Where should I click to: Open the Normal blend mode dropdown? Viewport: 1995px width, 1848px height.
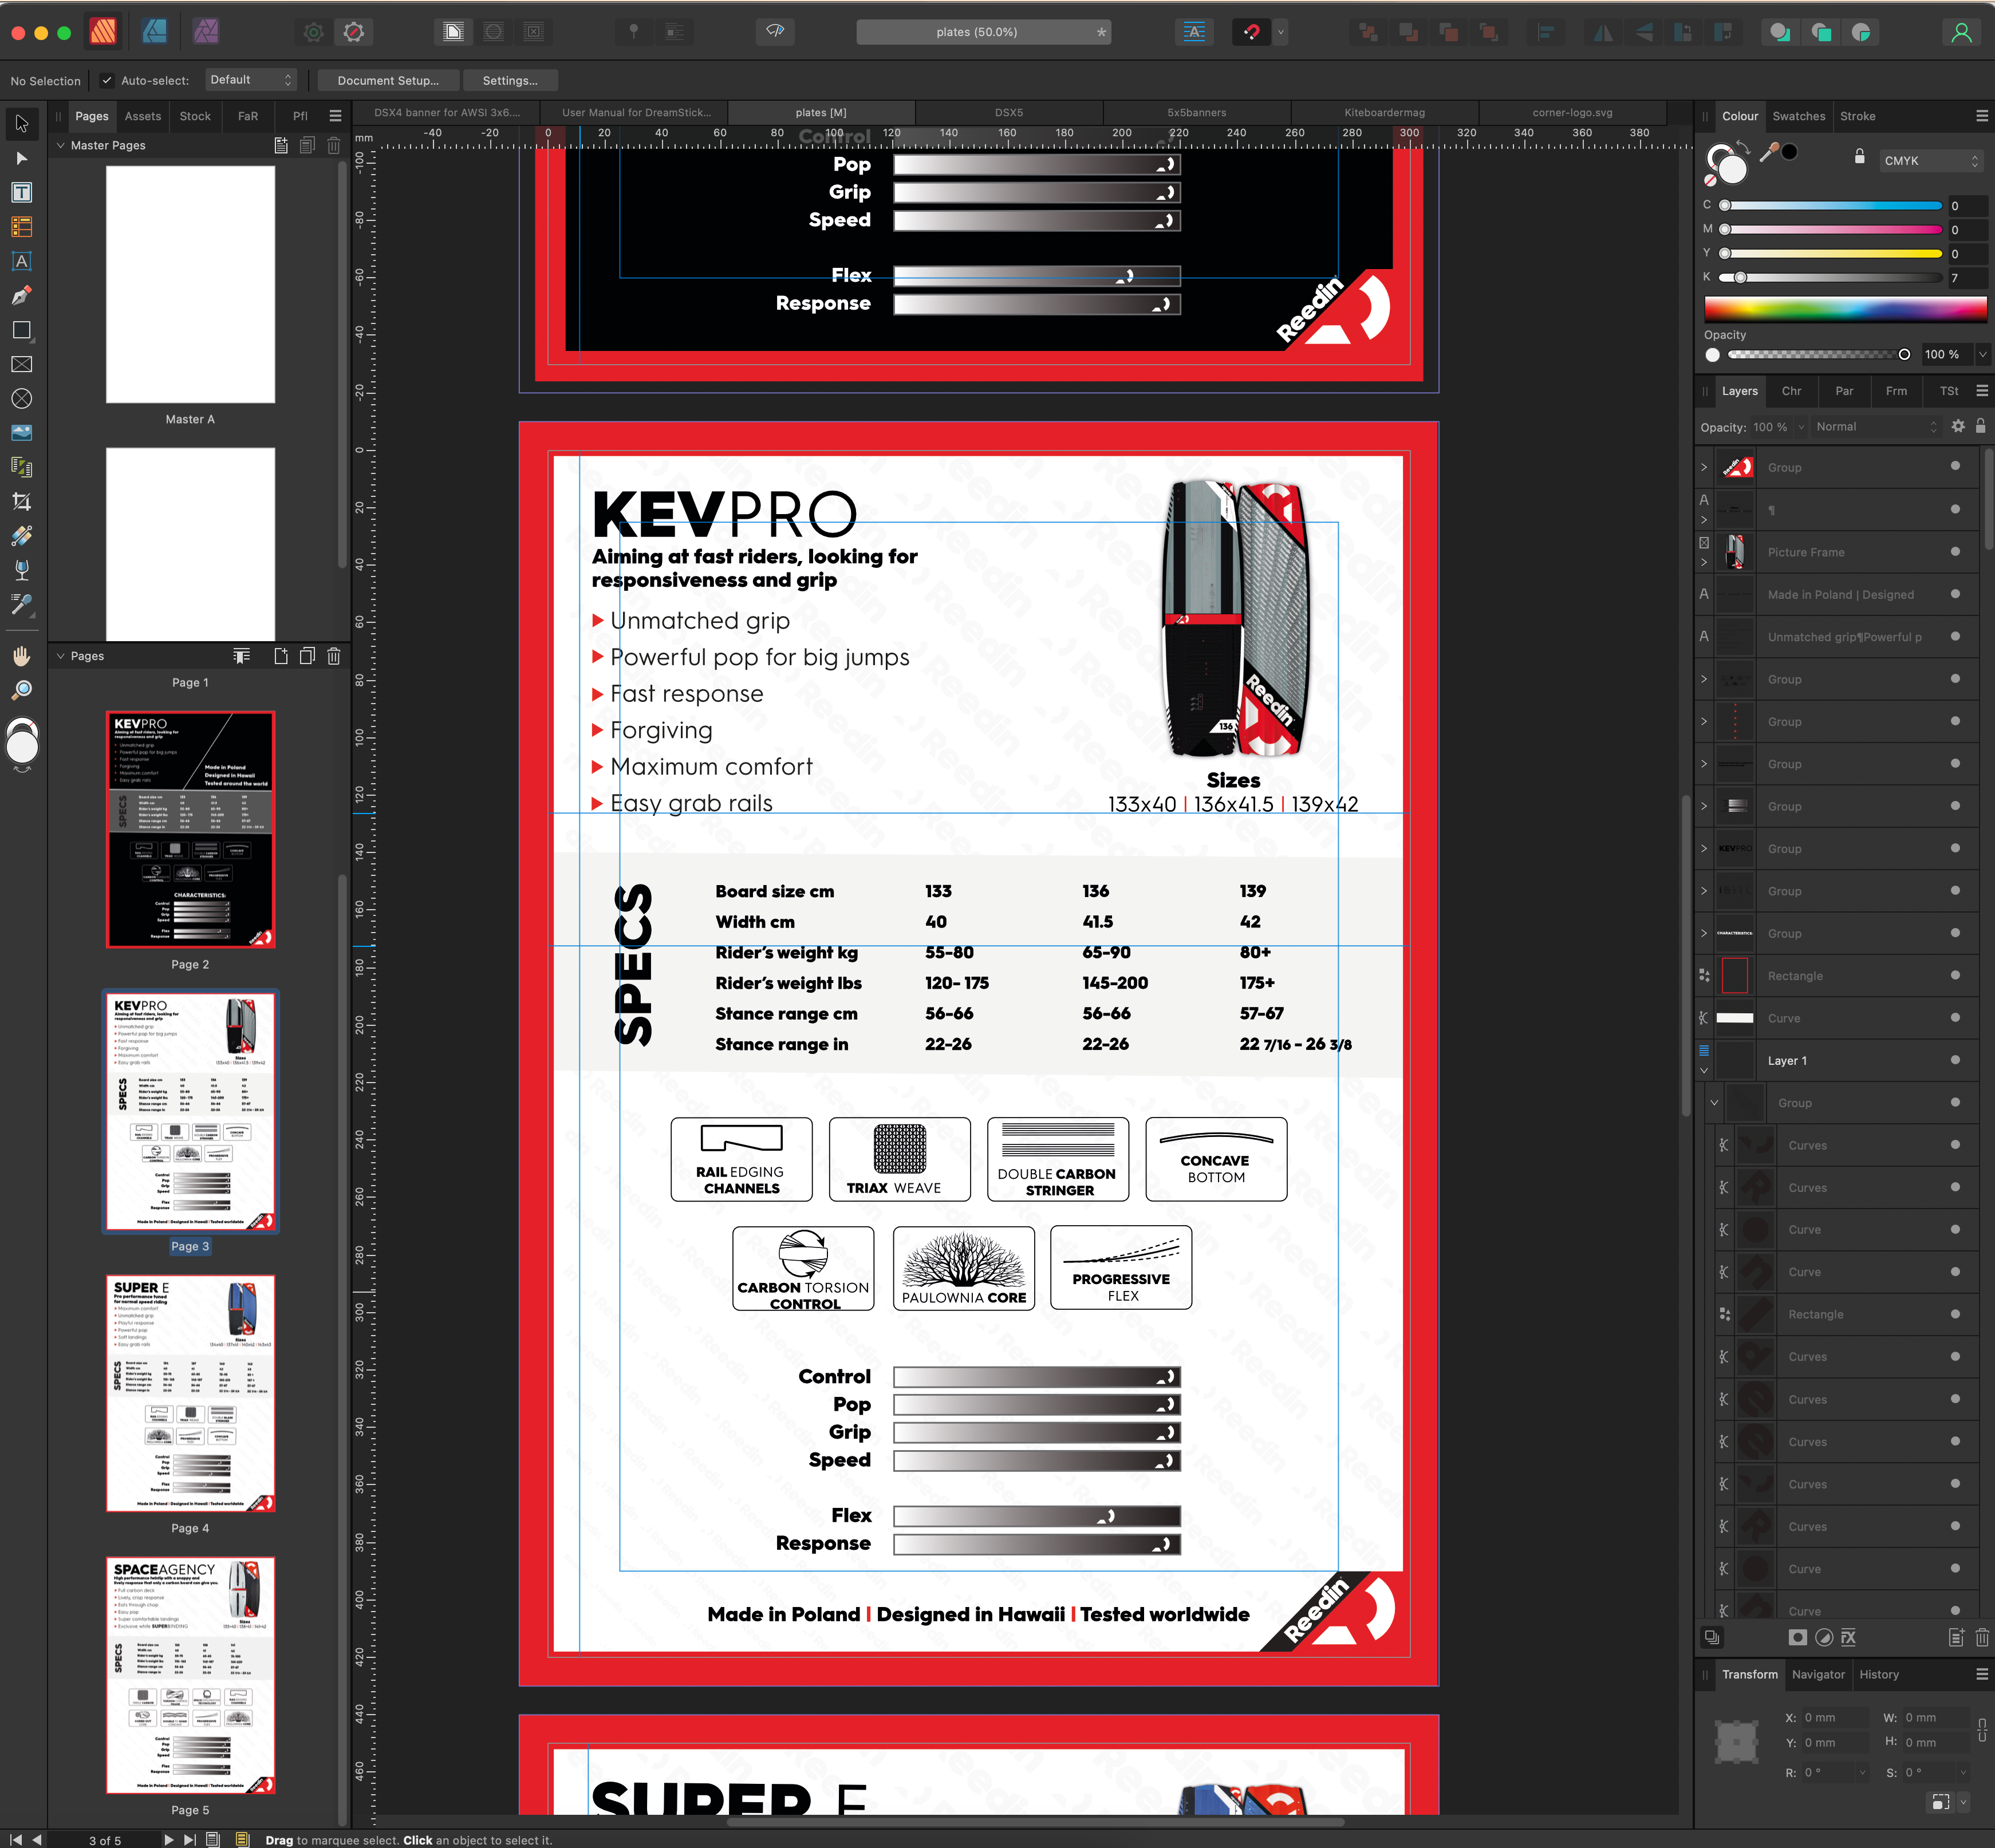tap(1877, 426)
